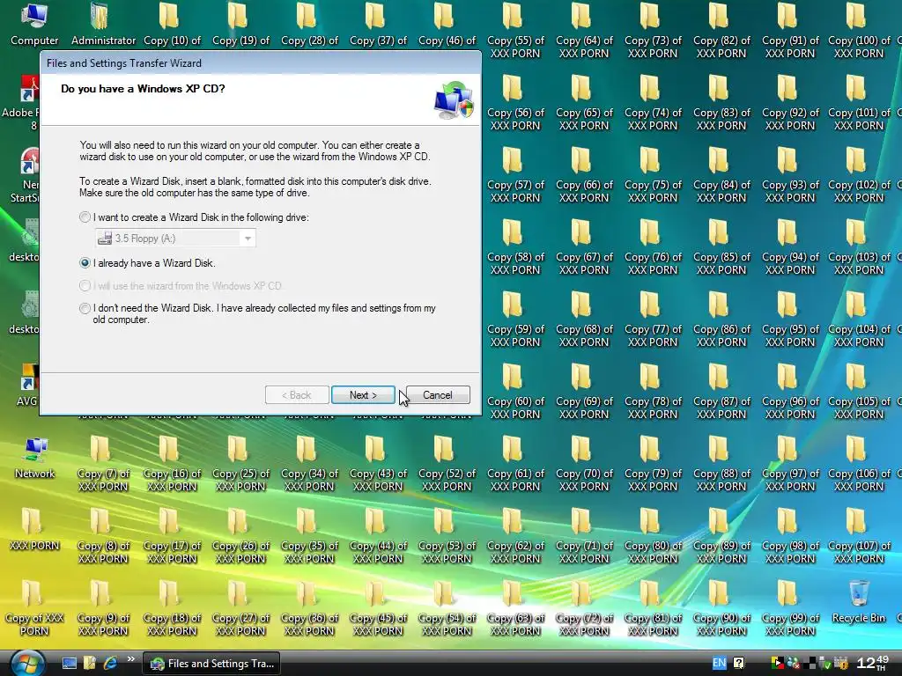The width and height of the screenshot is (902, 676).
Task: Click Show Desktop quick launch icon
Action: (x=70, y=664)
